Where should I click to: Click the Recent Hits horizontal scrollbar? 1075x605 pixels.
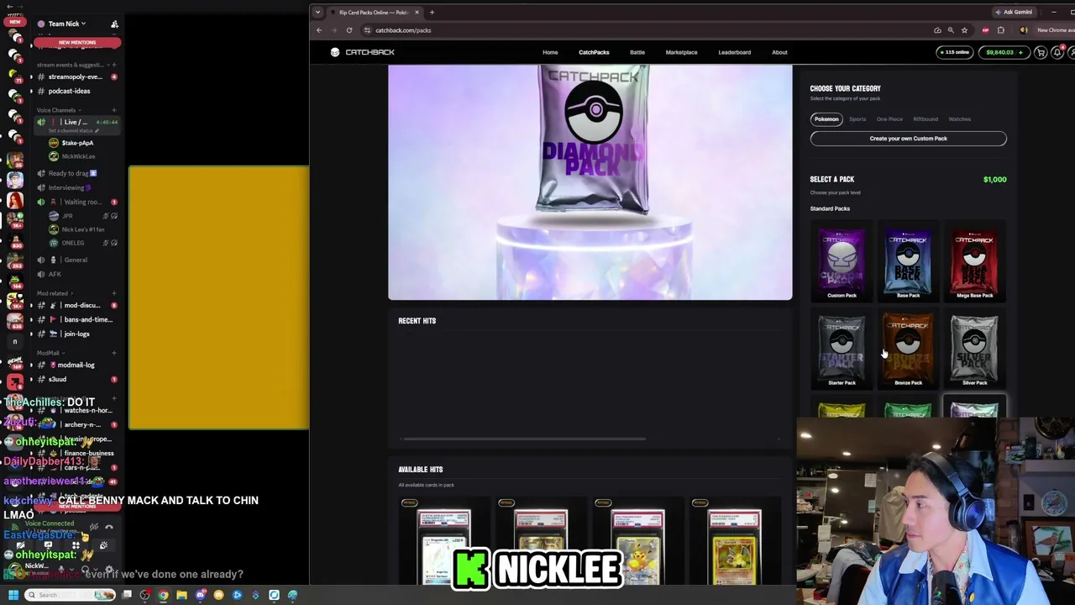point(524,439)
